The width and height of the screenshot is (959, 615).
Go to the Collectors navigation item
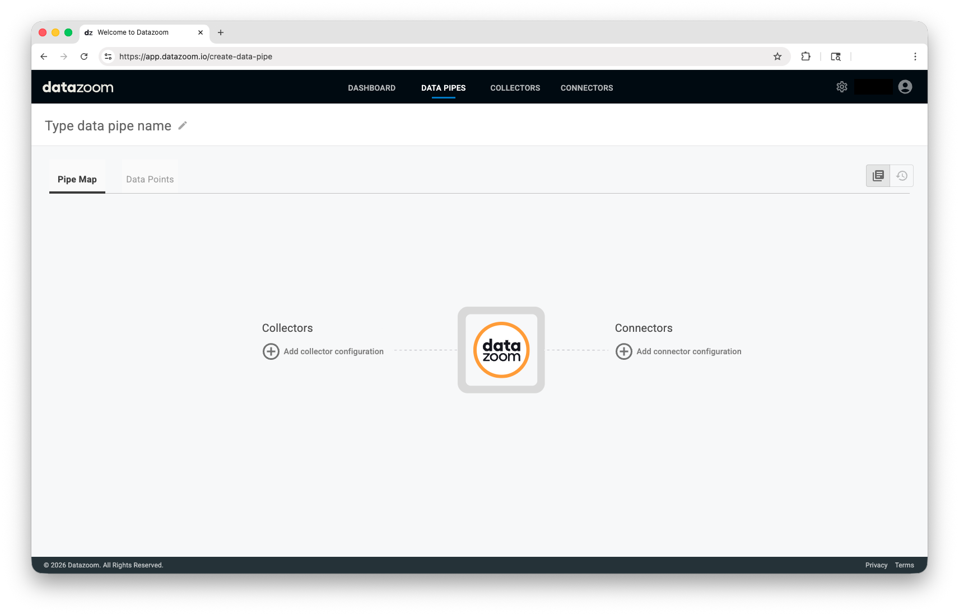click(x=515, y=88)
